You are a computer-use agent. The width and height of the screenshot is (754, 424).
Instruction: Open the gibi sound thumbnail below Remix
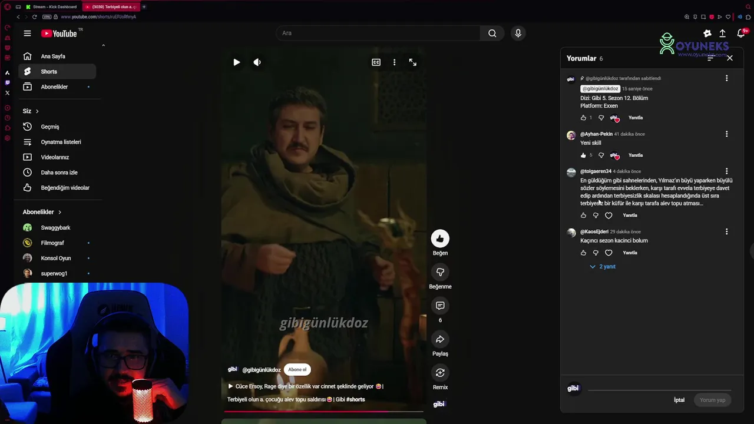pos(439,404)
